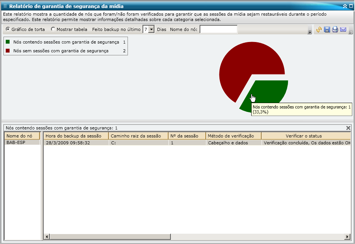Select the BAB-ESP node row
This screenshot has height=244, width=355.
tap(22, 142)
